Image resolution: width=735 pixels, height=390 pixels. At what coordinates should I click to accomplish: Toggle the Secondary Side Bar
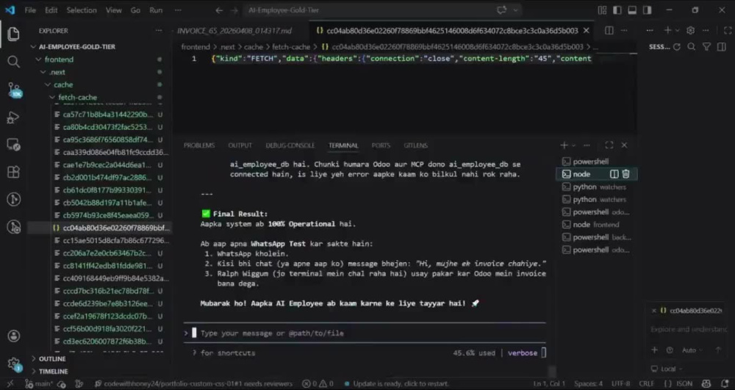[x=648, y=10]
